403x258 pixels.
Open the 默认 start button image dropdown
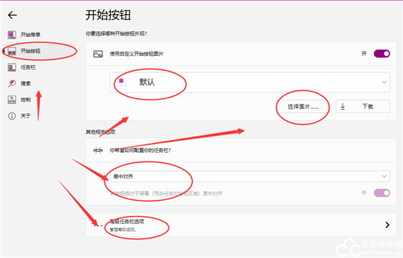click(250, 82)
